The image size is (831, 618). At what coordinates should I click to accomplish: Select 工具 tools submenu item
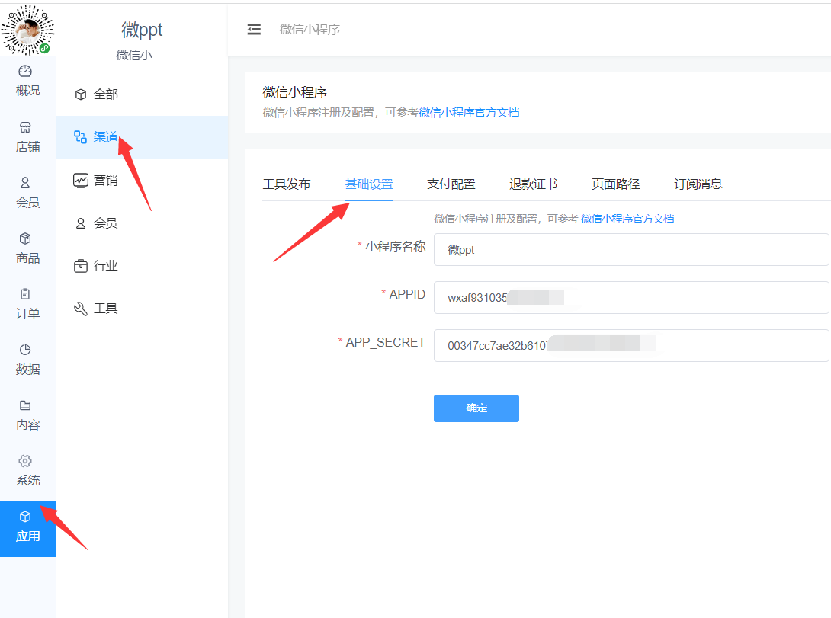[x=142, y=309]
